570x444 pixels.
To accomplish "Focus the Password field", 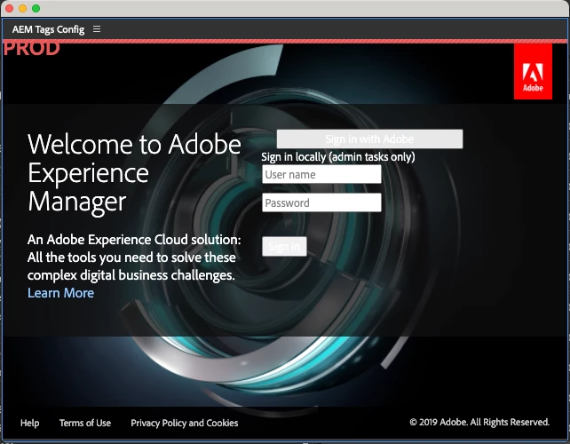I will coord(321,202).
